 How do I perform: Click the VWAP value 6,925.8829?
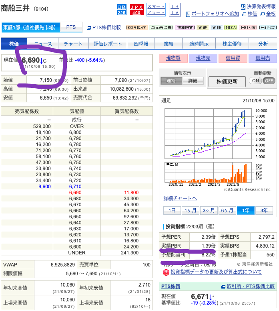click(x=63, y=265)
